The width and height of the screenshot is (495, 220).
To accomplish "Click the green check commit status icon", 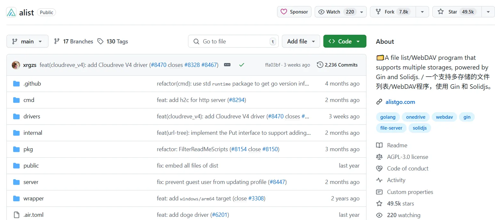I will 242,65.
